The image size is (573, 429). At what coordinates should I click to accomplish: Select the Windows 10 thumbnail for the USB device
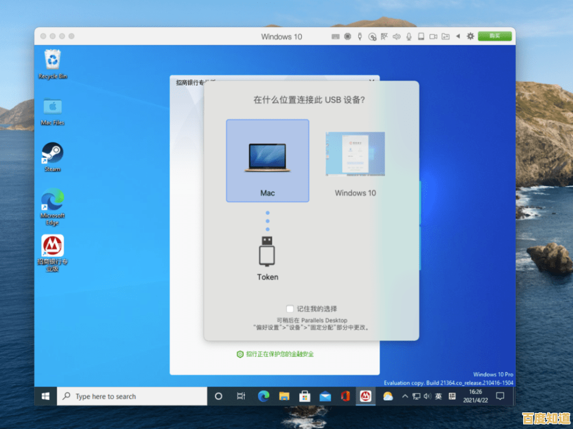[x=355, y=154]
